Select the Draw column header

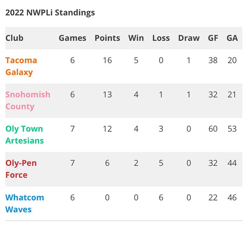189,38
